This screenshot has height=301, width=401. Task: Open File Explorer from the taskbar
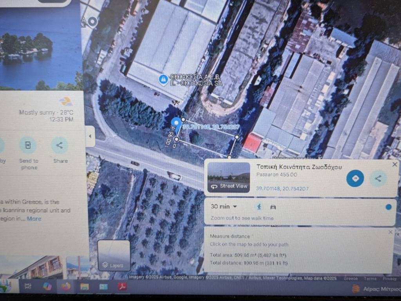coord(85,286)
